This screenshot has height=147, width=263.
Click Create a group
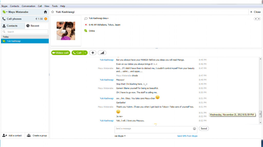pos(37,135)
